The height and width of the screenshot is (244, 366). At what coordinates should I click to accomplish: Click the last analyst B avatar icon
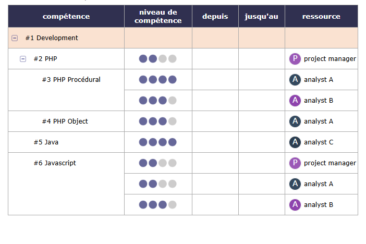(295, 205)
